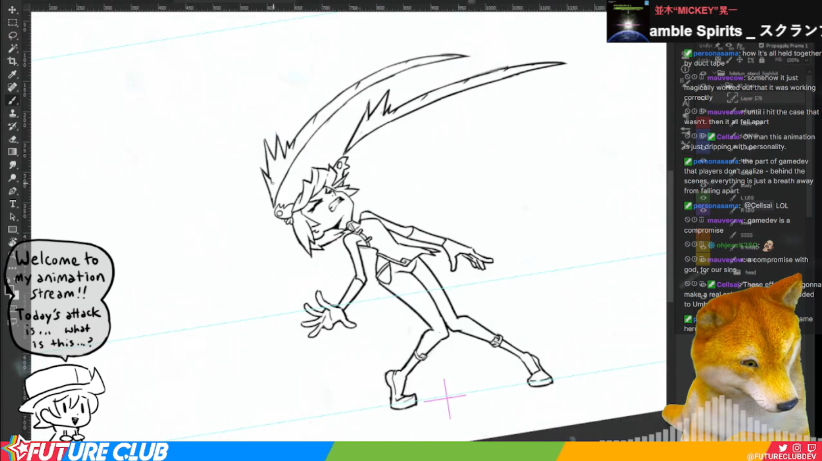The height and width of the screenshot is (461, 822).
Task: Select the Move tool
Action: click(13, 9)
